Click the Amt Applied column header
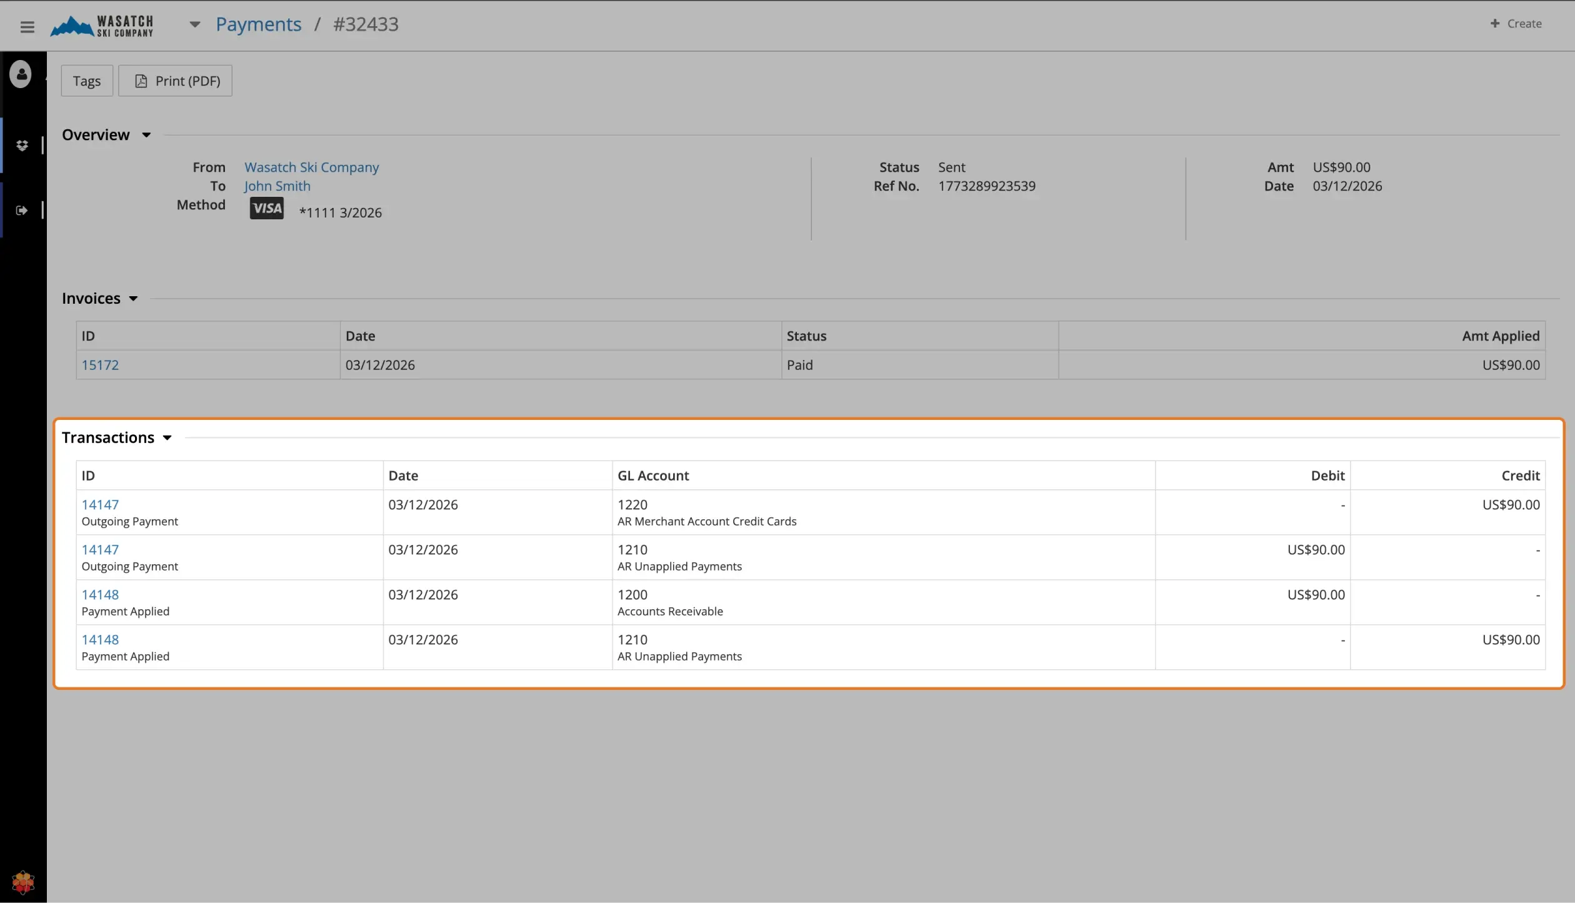Image resolution: width=1575 pixels, height=903 pixels. click(x=1302, y=336)
